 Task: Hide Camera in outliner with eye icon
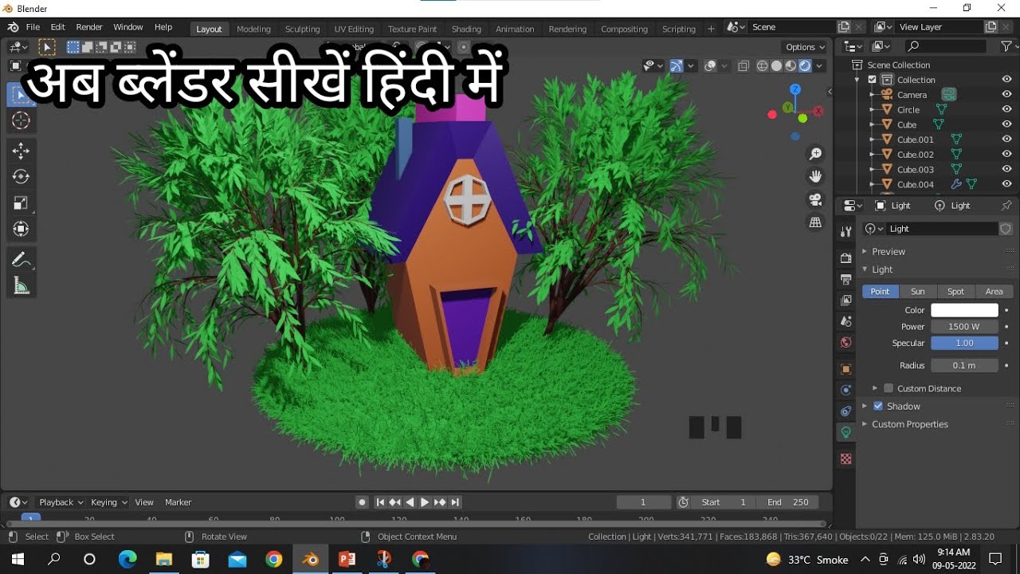click(1006, 95)
